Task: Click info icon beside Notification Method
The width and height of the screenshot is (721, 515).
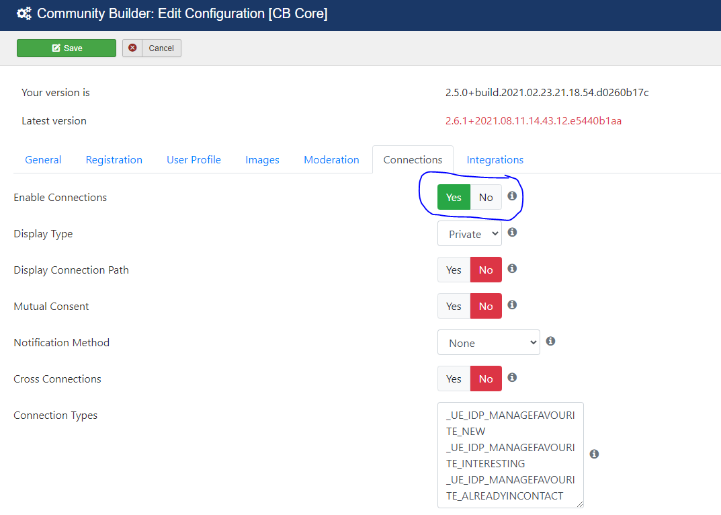Action: [550, 342]
